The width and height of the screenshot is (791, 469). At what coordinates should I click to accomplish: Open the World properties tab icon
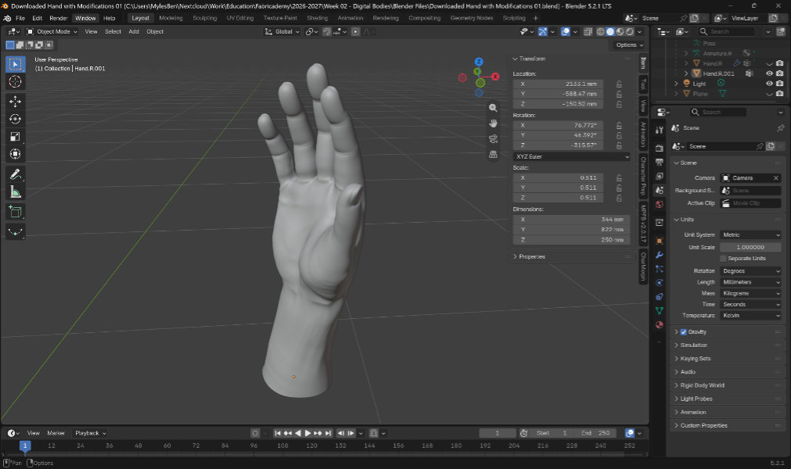tap(659, 205)
